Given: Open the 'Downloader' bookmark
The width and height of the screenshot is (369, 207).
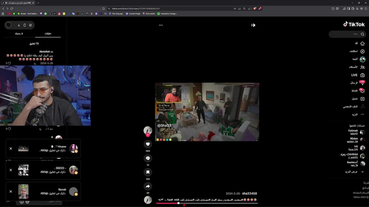Looking at the screenshot, I should pyautogui.click(x=149, y=14).
